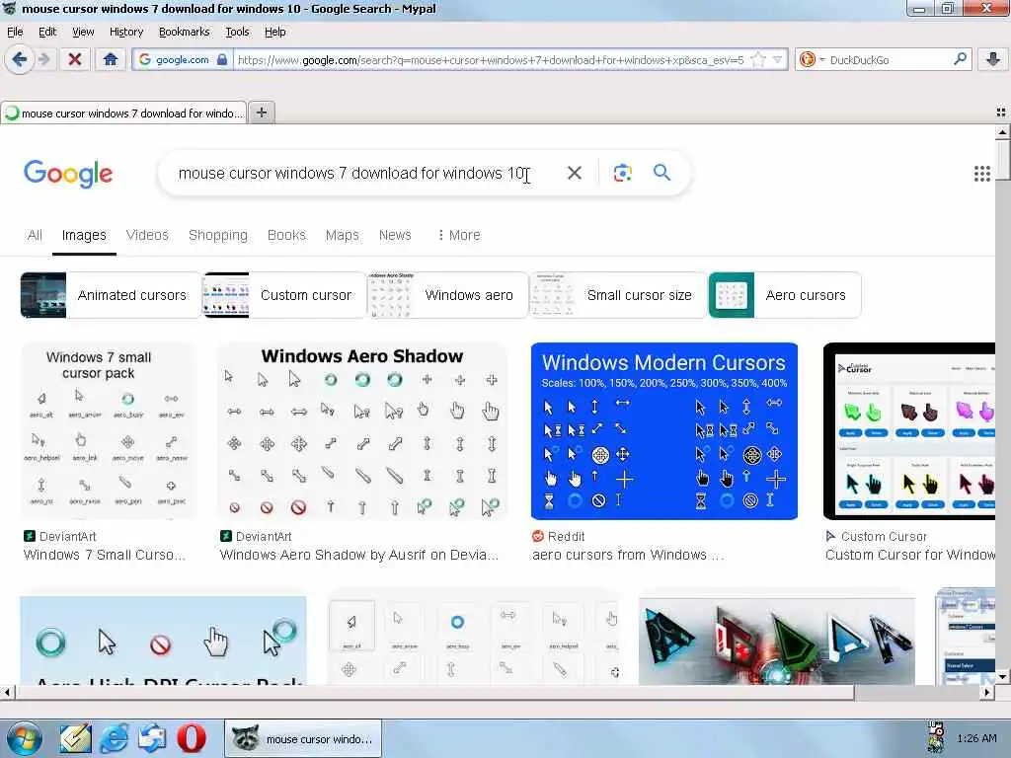Open the Aero High DPI Cursor Pack image
Viewport: 1011px width, 758px height.
tap(163, 640)
